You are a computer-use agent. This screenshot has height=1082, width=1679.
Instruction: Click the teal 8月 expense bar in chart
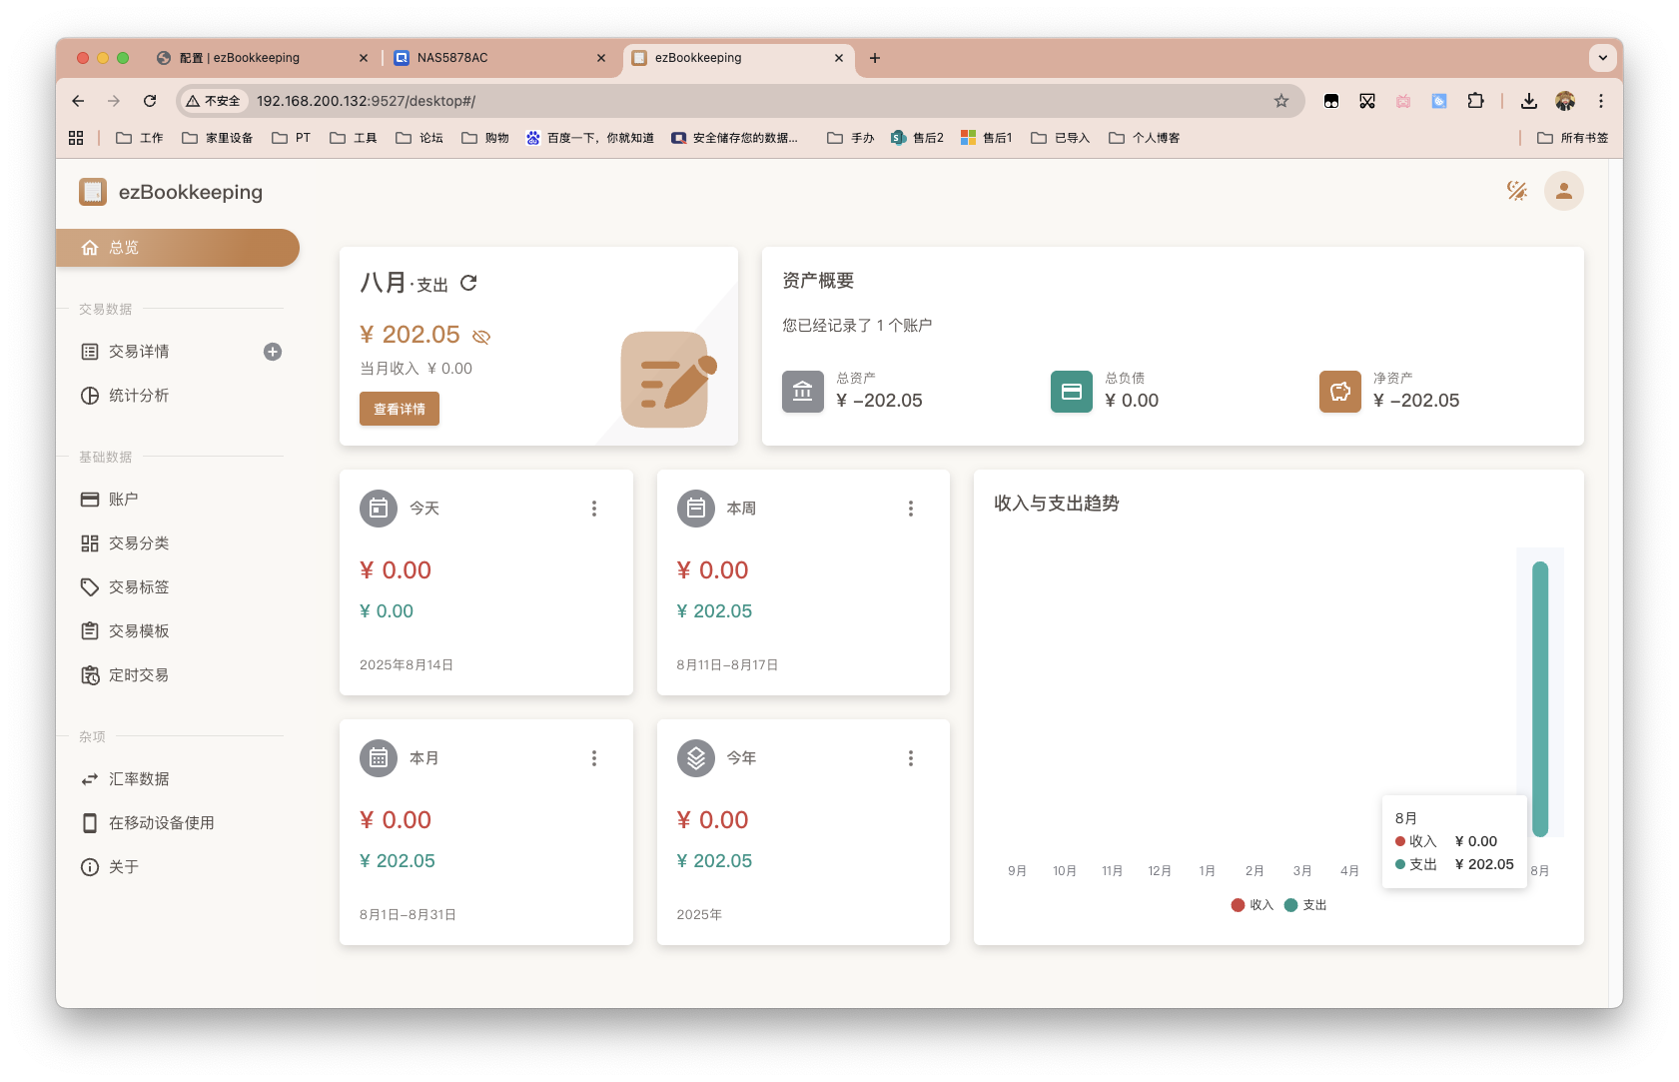click(x=1540, y=699)
